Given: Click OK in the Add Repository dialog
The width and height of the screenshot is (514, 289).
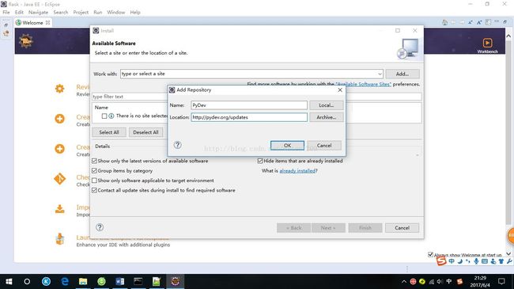Looking at the screenshot, I should (x=287, y=146).
